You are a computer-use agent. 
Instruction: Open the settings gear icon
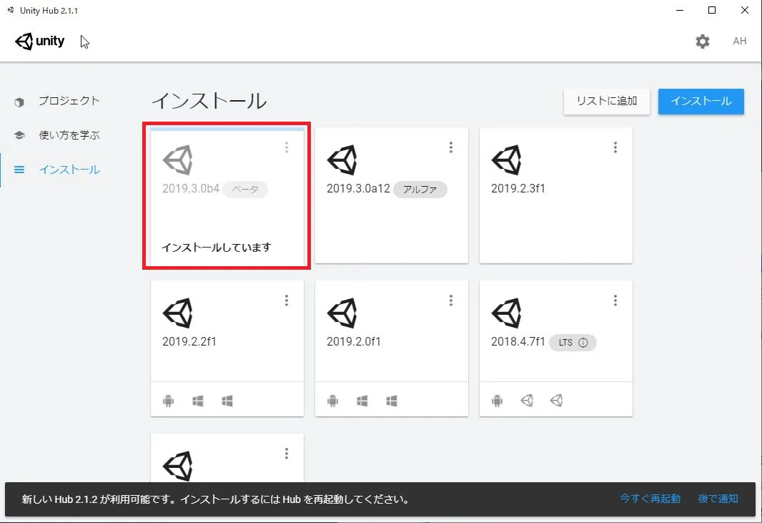702,41
